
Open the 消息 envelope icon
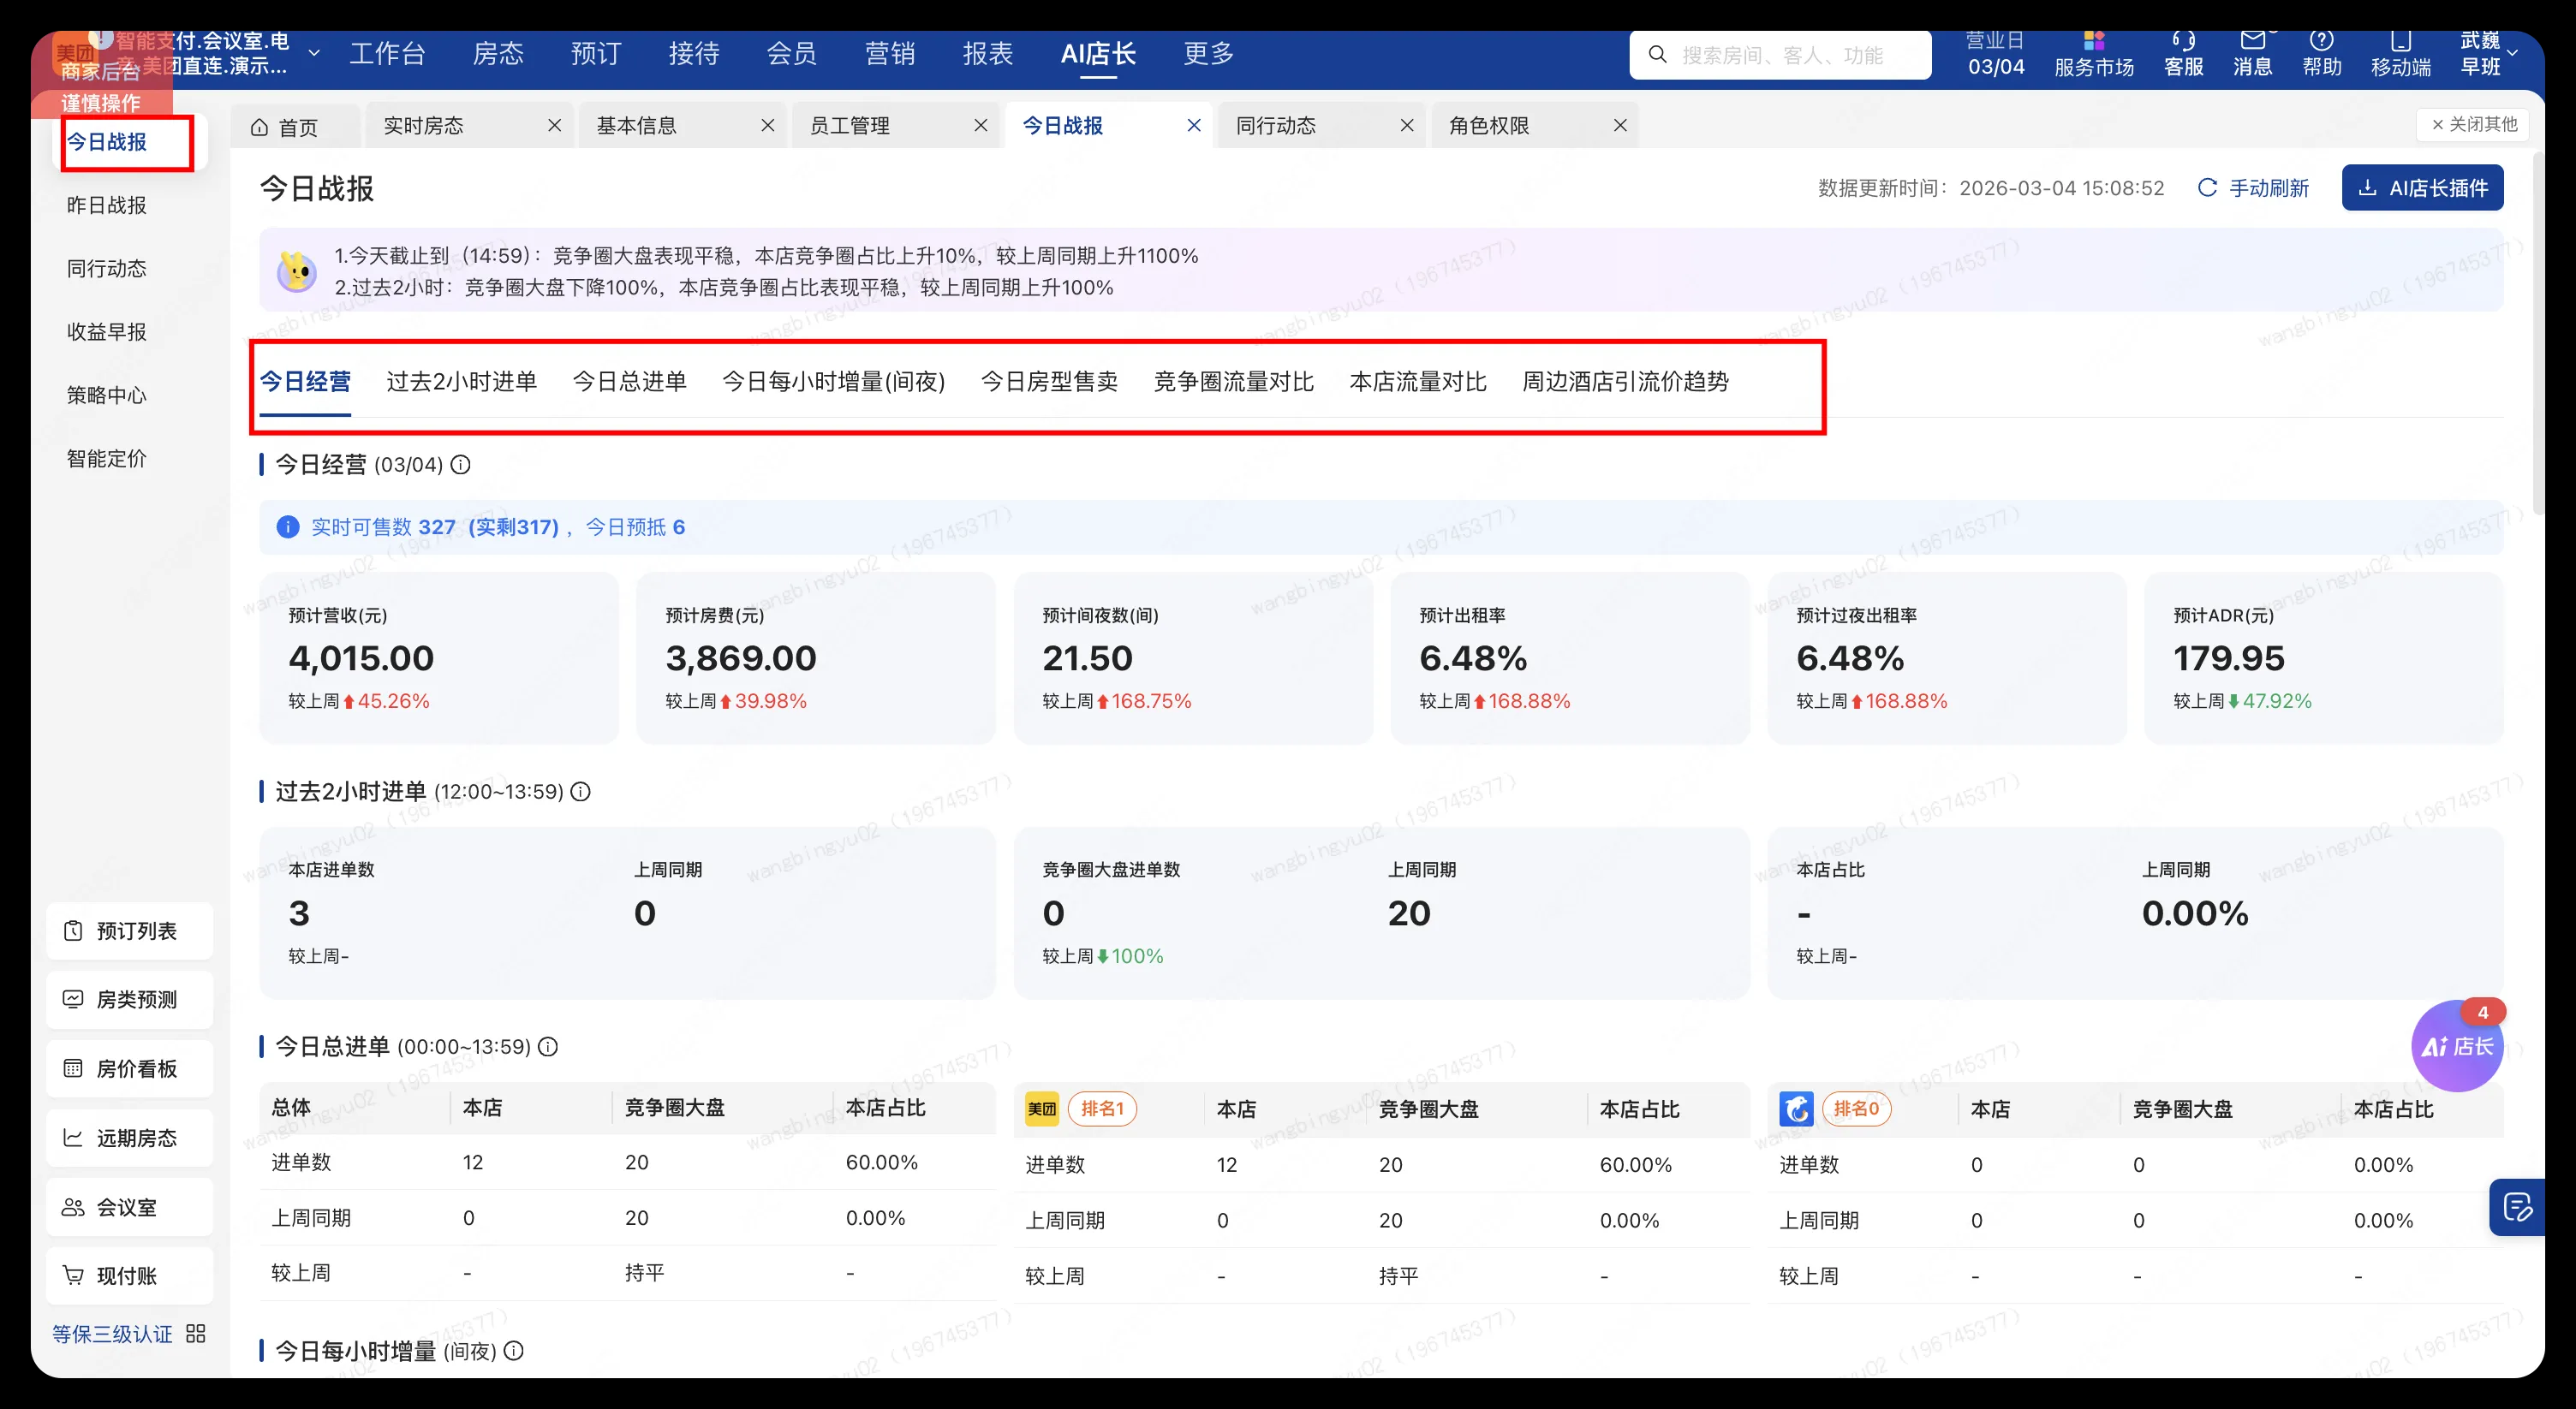pos(2253,54)
